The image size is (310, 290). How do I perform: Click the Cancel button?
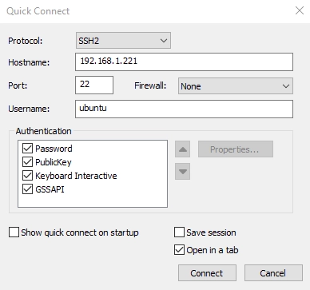coord(273,273)
